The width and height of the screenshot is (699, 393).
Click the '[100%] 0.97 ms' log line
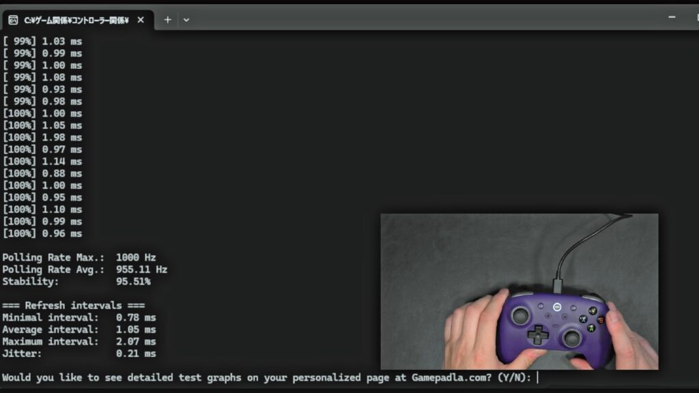coord(42,149)
